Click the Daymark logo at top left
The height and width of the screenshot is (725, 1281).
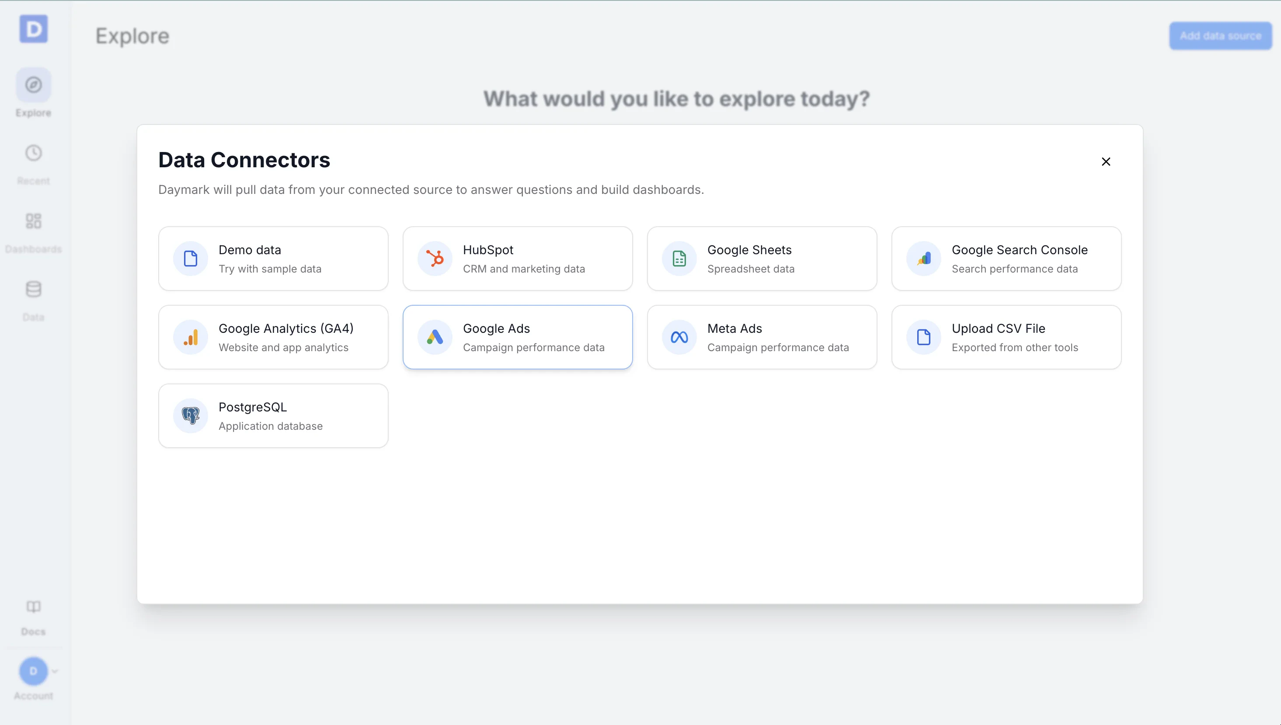point(33,29)
